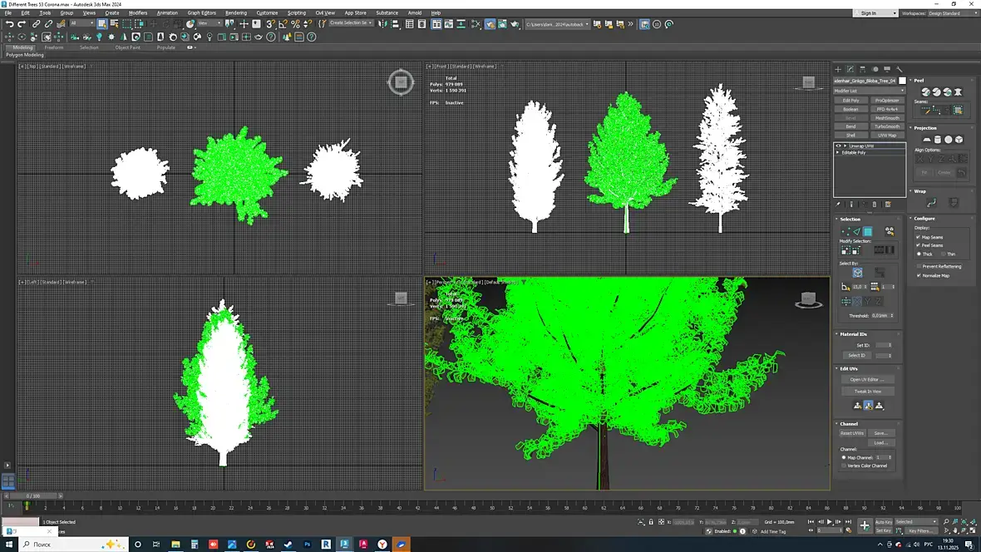
Task: Click the Utilities wrench panel icon
Action: click(900, 69)
